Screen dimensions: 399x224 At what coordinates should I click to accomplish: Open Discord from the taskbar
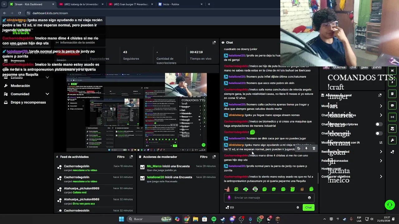tap(232, 219)
